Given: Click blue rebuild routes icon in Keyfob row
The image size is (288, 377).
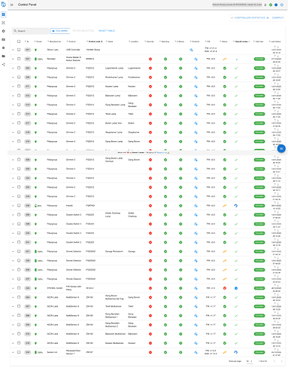Looking at the screenshot, I should 236,206.
